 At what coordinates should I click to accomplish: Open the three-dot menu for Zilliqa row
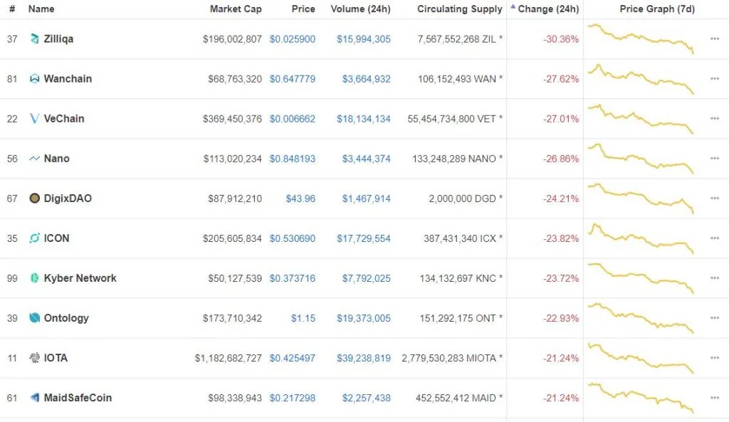tap(715, 38)
